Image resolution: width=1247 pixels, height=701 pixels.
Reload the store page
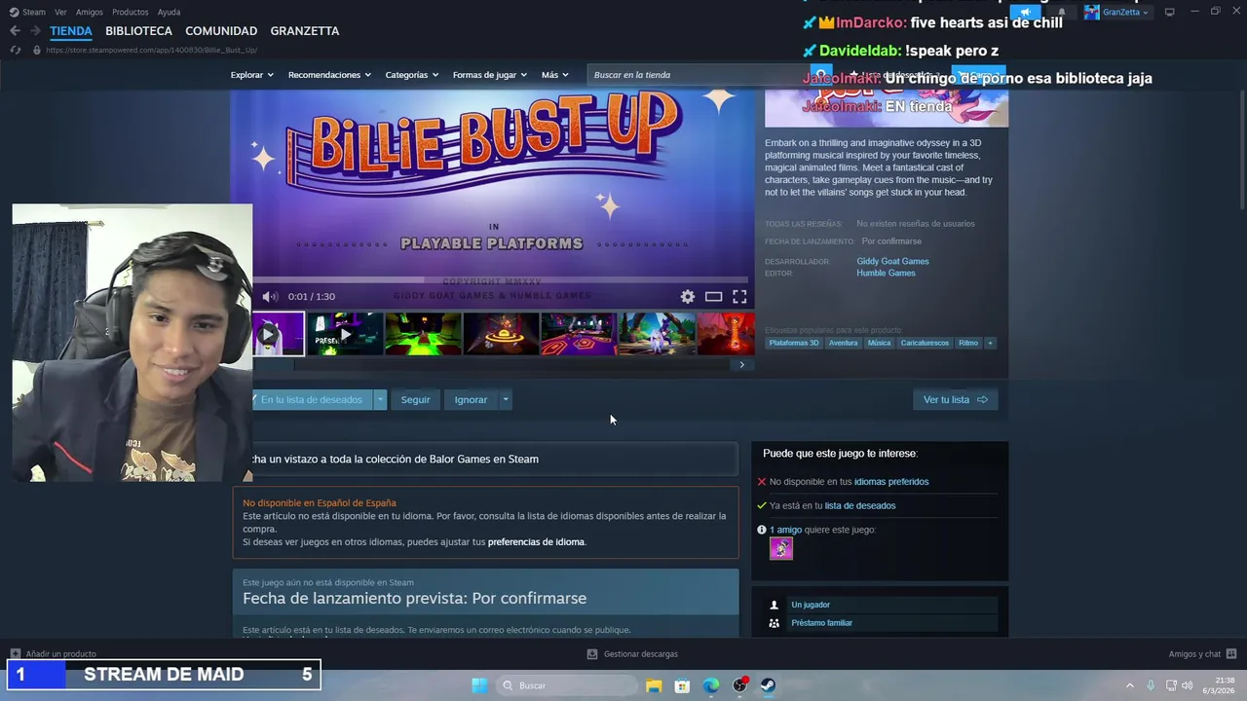coord(15,50)
